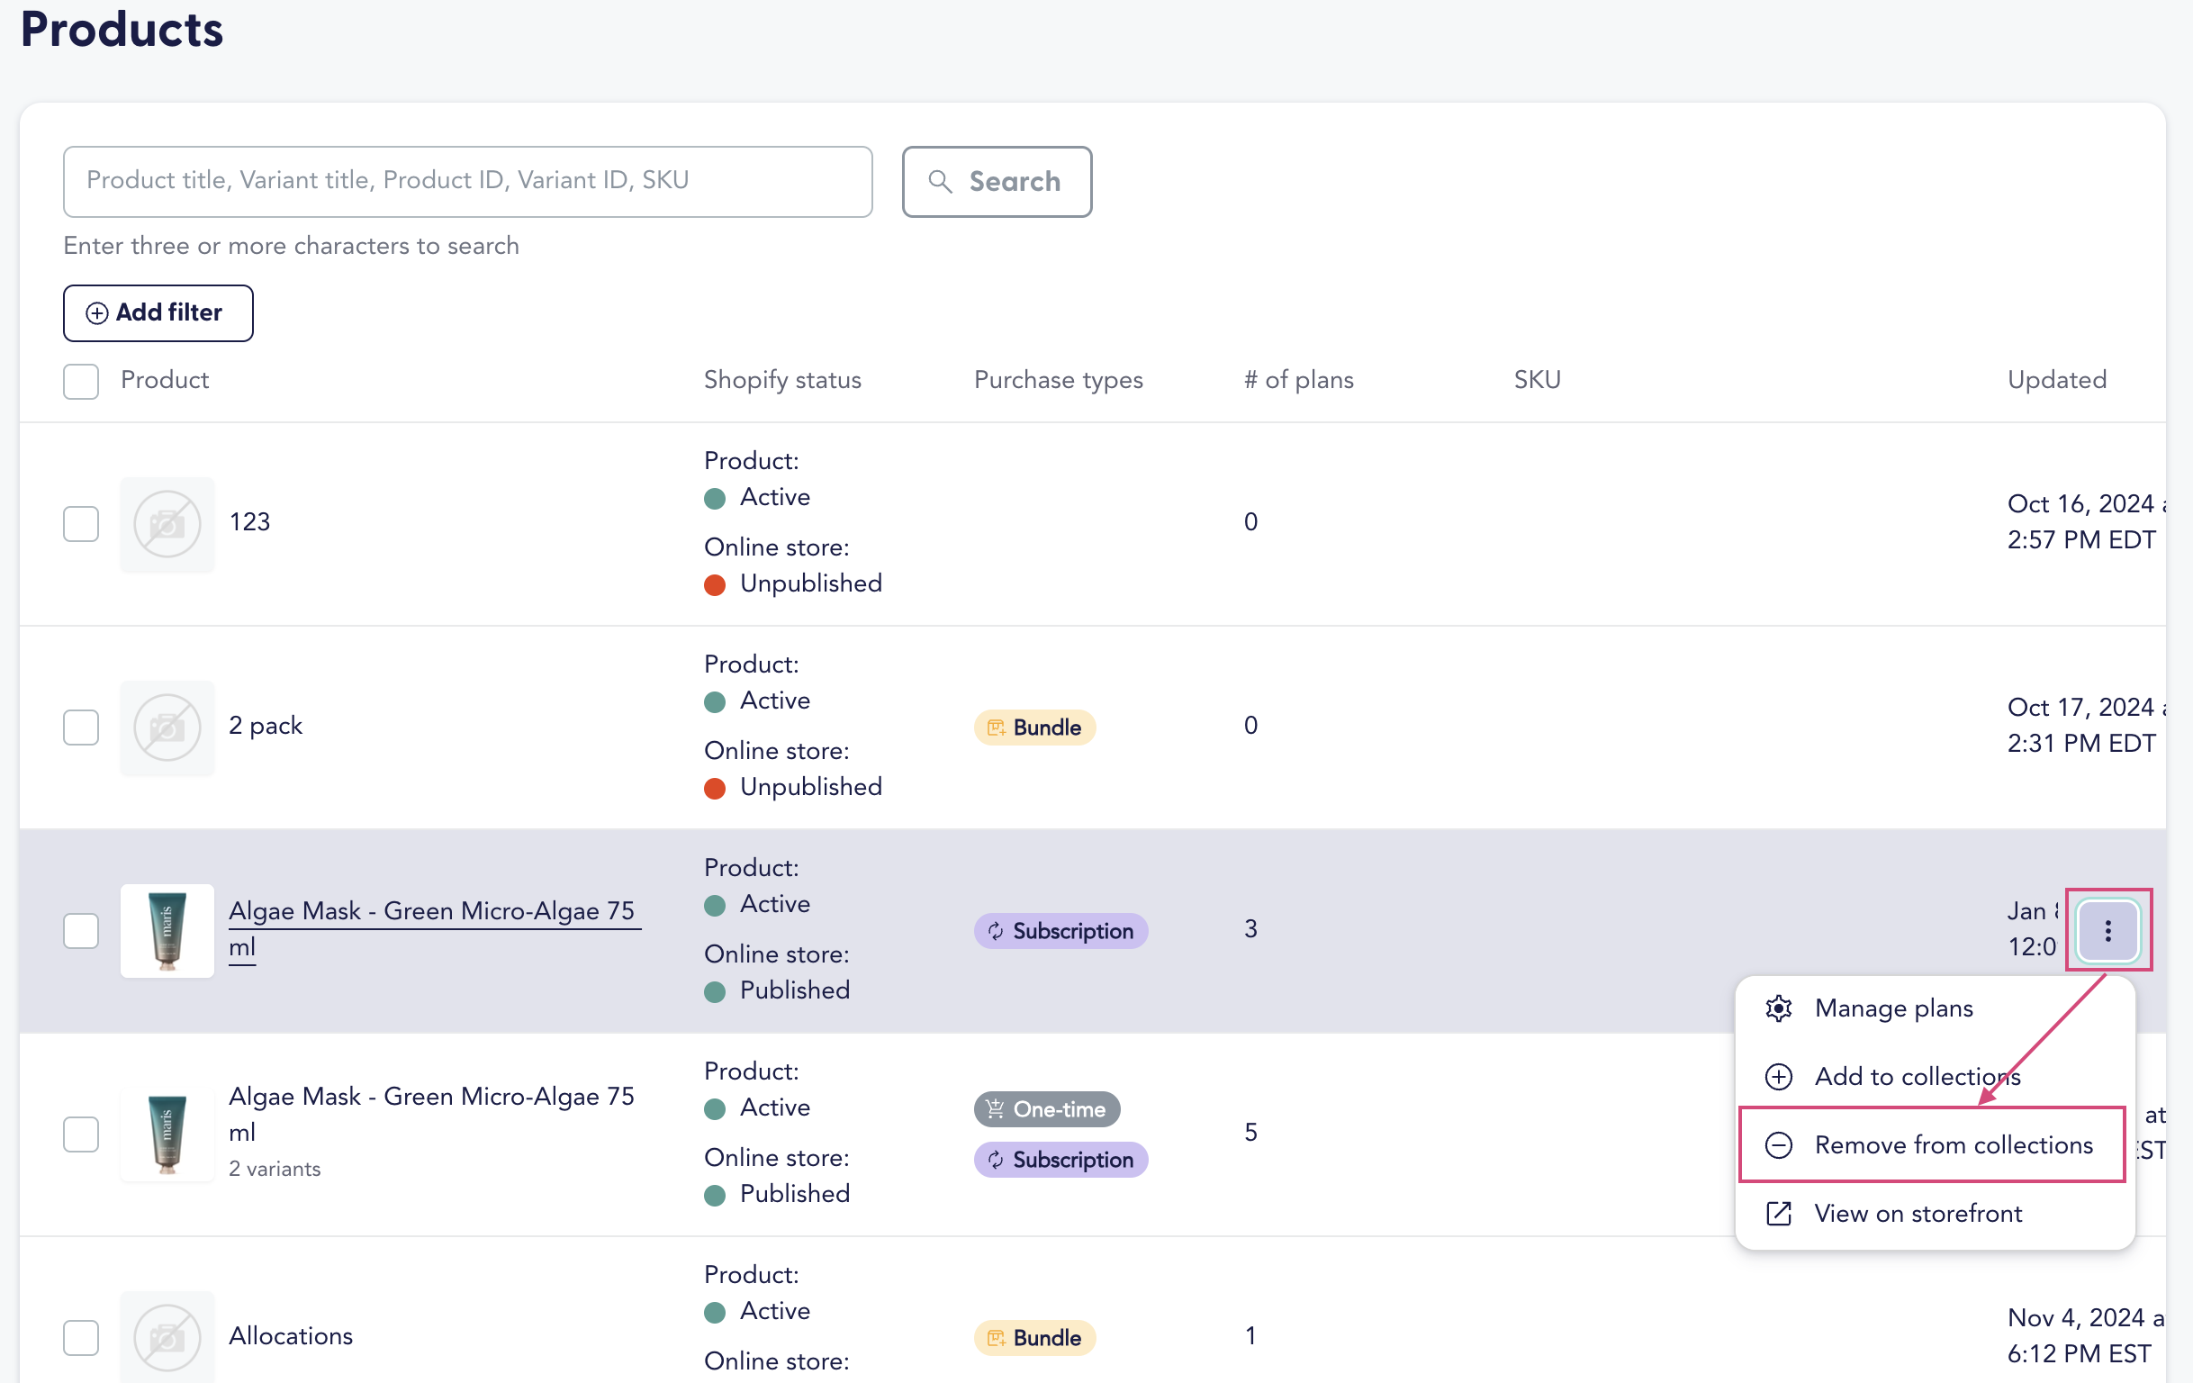
Task: Click the external link icon for View on storefront
Action: tap(1778, 1214)
